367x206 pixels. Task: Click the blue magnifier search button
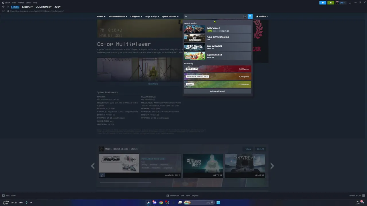[250, 17]
